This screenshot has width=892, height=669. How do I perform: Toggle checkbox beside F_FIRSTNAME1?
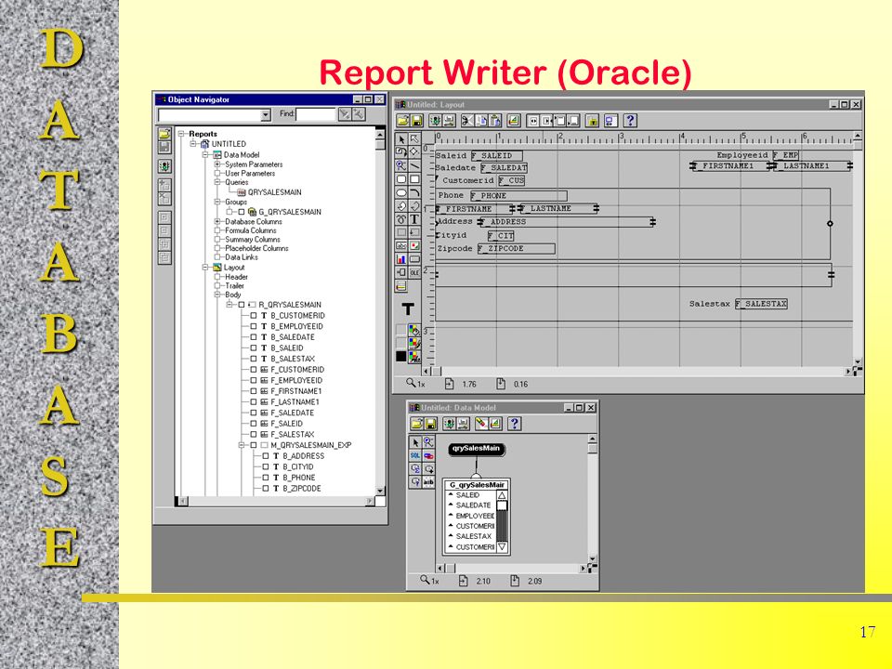[254, 391]
